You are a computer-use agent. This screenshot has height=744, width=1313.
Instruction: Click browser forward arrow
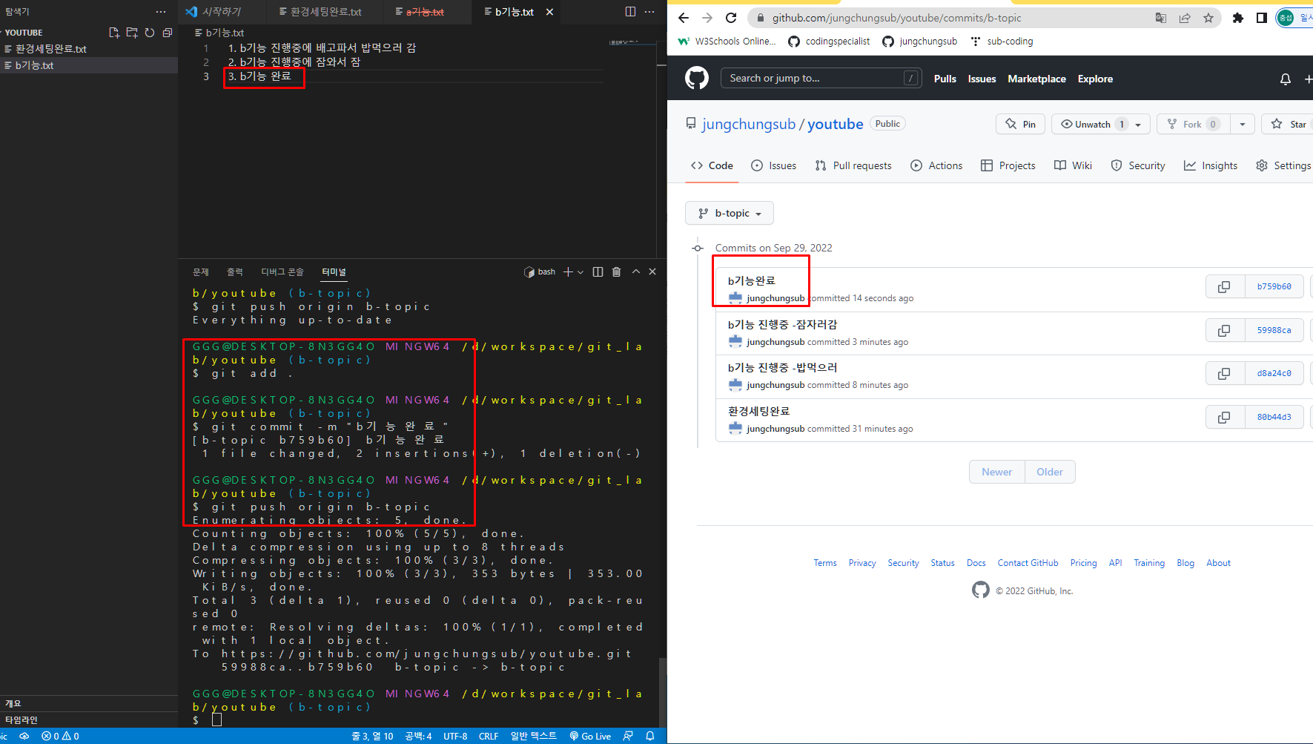(x=707, y=18)
